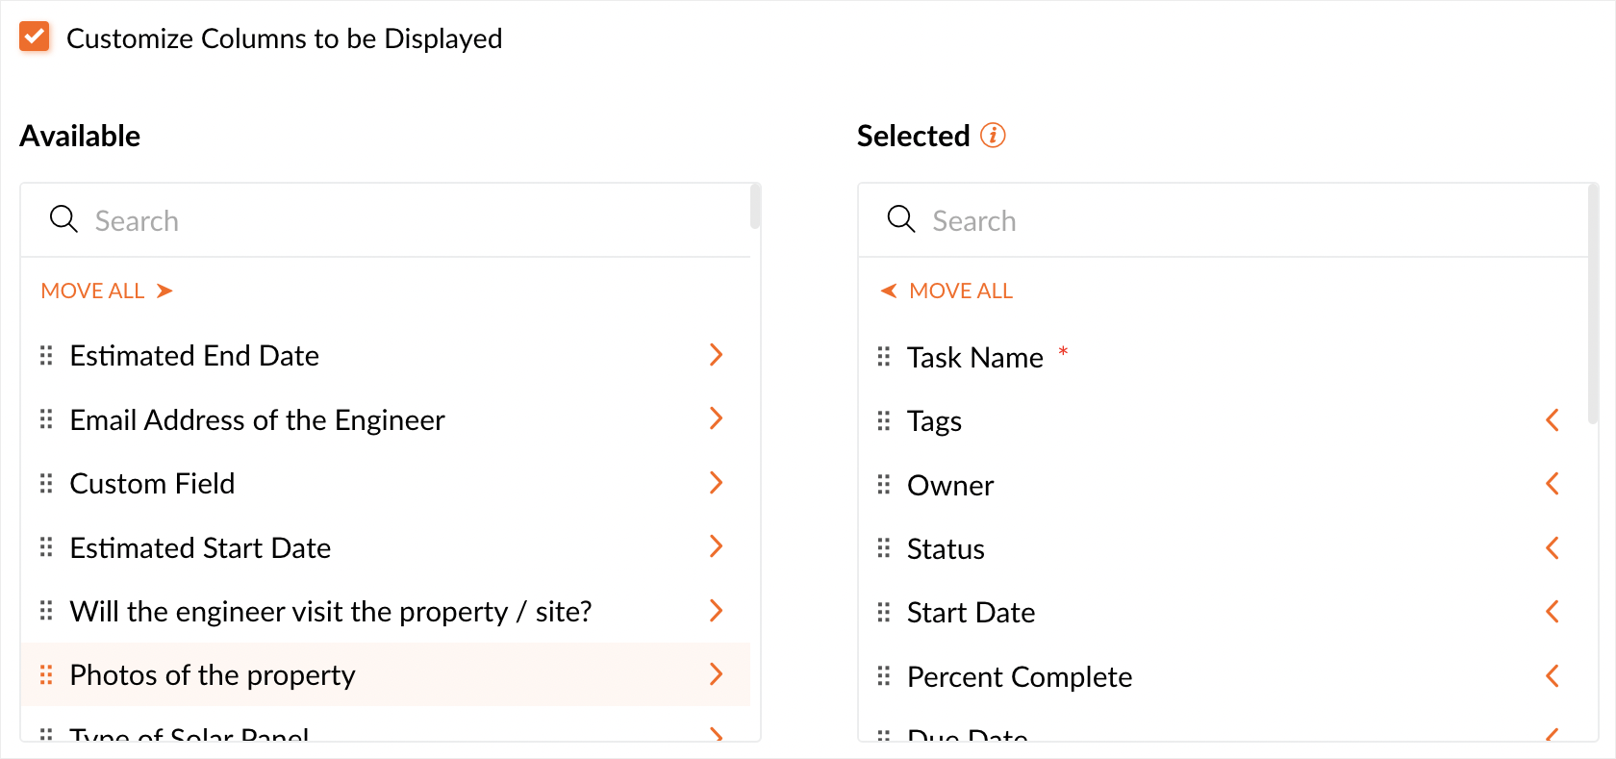The width and height of the screenshot is (1616, 759).
Task: Click the search icon in Selected list
Action: (x=901, y=220)
